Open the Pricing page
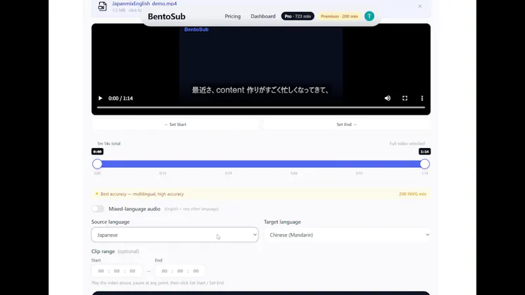Viewport: 525px width, 295px height. (x=233, y=16)
